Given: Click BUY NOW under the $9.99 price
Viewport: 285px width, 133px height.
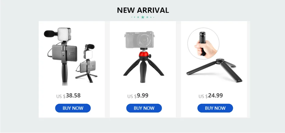Looking at the screenshot, I should pyautogui.click(x=144, y=108).
